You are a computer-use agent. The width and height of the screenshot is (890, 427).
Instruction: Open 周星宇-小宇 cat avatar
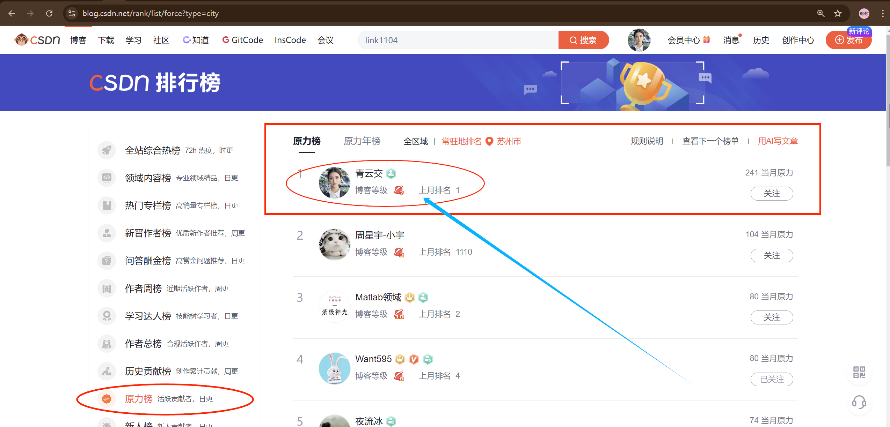pos(335,244)
